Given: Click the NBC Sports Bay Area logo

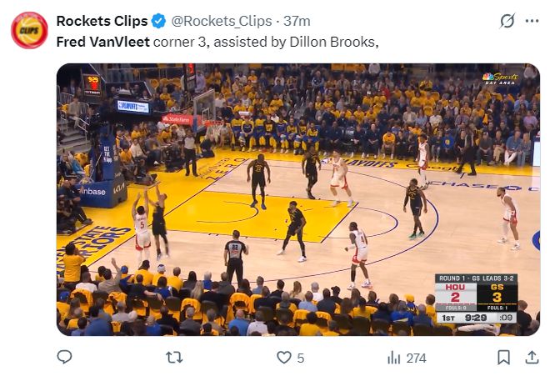Looking at the screenshot, I should point(500,79).
